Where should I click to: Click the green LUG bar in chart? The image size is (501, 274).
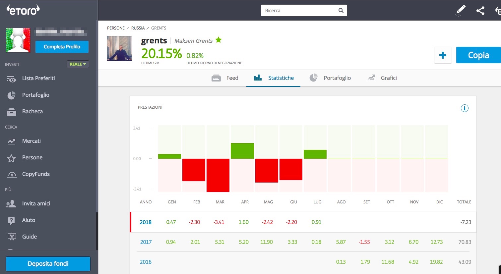tap(315, 154)
